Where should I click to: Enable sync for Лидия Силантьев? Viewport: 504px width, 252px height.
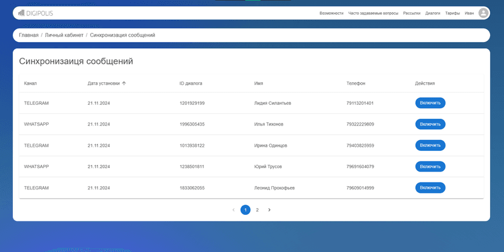[430, 103]
